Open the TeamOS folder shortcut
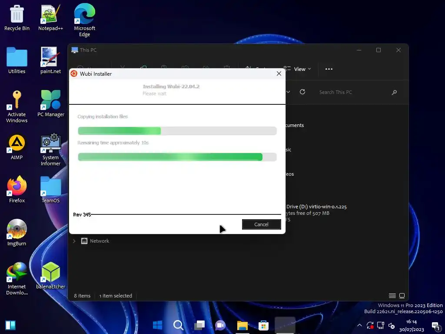 50,190
